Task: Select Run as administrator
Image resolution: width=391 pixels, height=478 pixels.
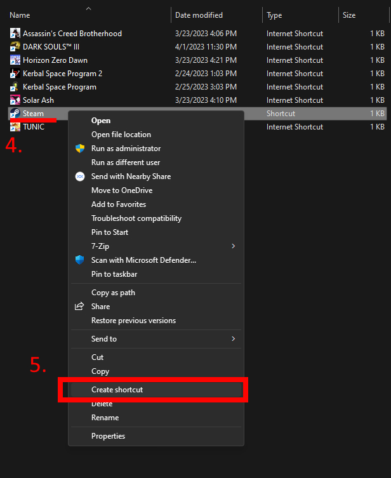Action: pyautogui.click(x=126, y=149)
